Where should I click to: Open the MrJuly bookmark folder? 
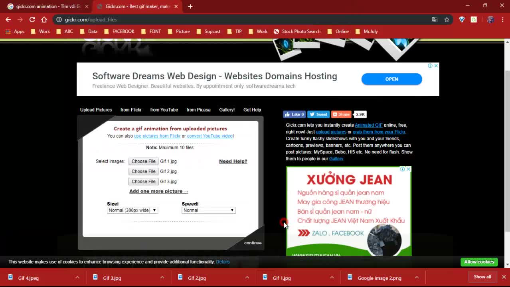[366, 31]
